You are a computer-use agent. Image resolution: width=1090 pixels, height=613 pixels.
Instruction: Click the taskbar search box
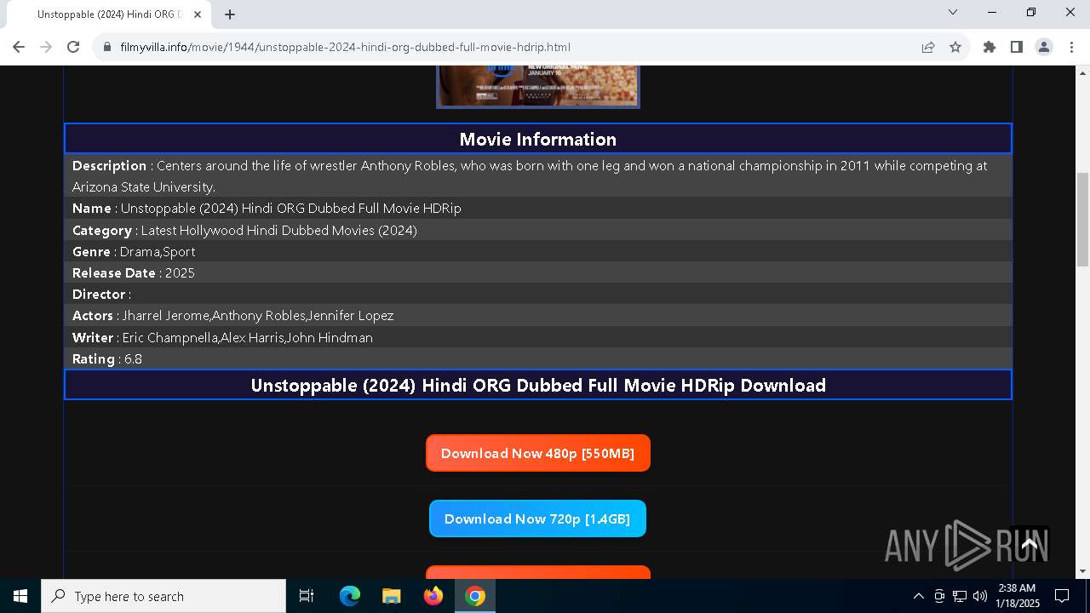pos(163,596)
